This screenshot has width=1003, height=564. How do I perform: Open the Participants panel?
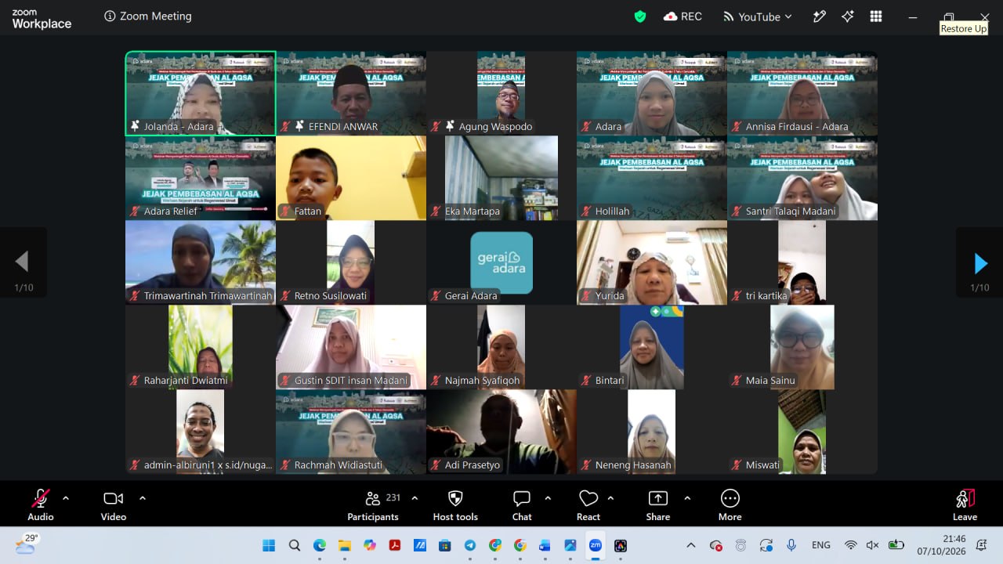pos(373,504)
